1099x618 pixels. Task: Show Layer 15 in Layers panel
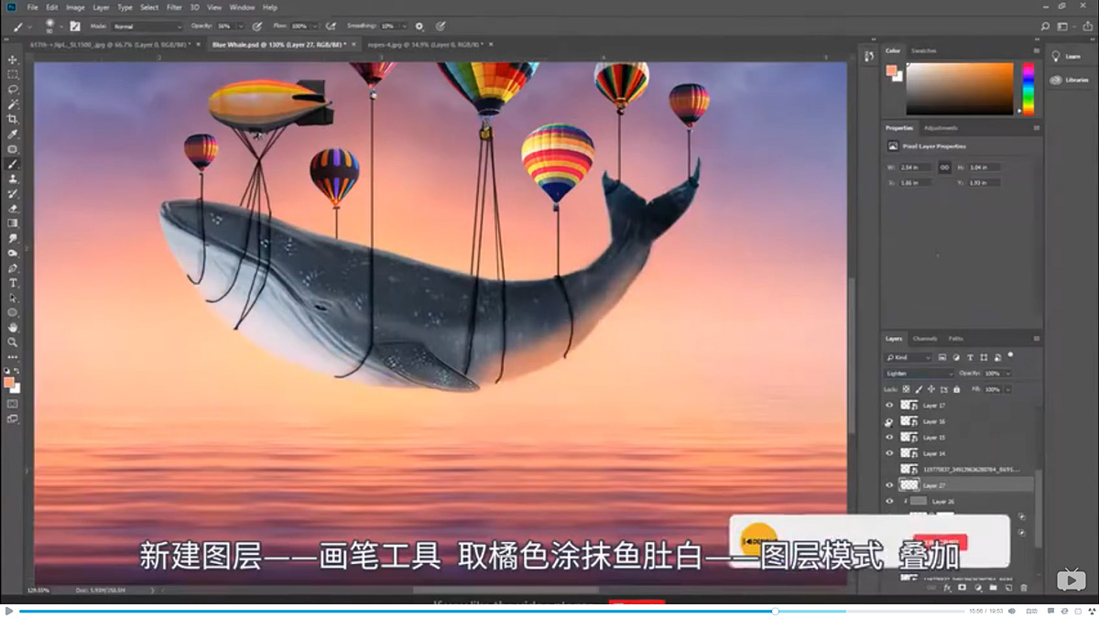(x=888, y=438)
